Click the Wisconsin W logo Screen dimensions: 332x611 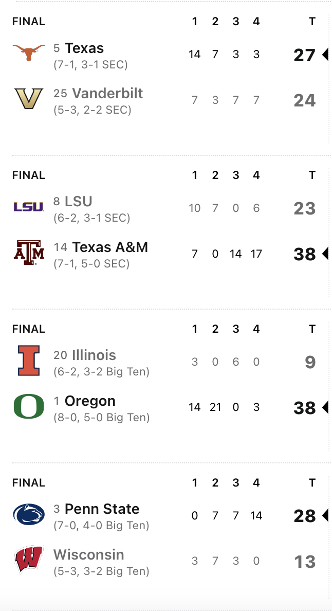coord(29,560)
